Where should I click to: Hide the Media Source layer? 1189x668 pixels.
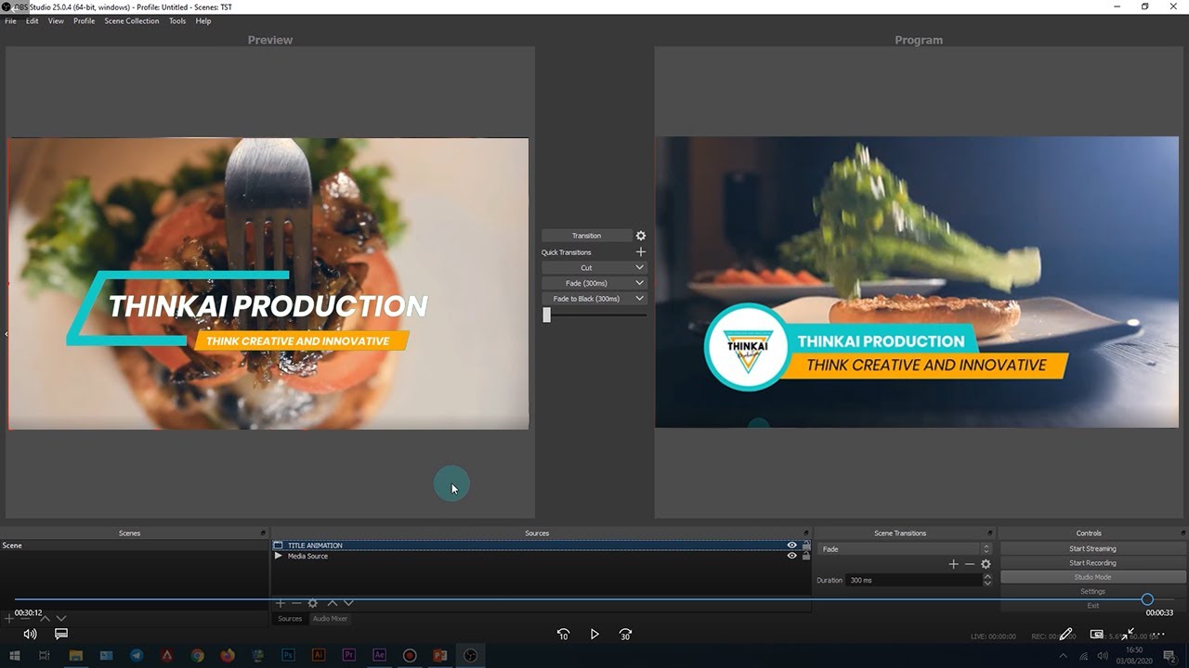(x=792, y=556)
